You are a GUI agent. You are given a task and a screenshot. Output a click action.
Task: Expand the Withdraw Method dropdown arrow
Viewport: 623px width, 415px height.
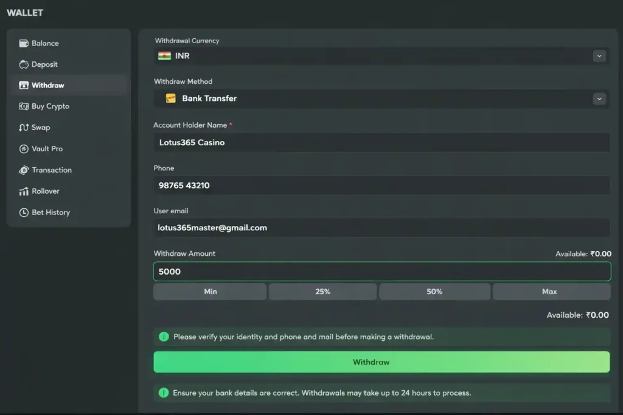pos(599,98)
